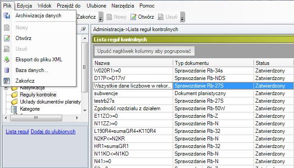Click the Lista reguł link
Viewport: 294px width, 168px height.
click(x=17, y=132)
